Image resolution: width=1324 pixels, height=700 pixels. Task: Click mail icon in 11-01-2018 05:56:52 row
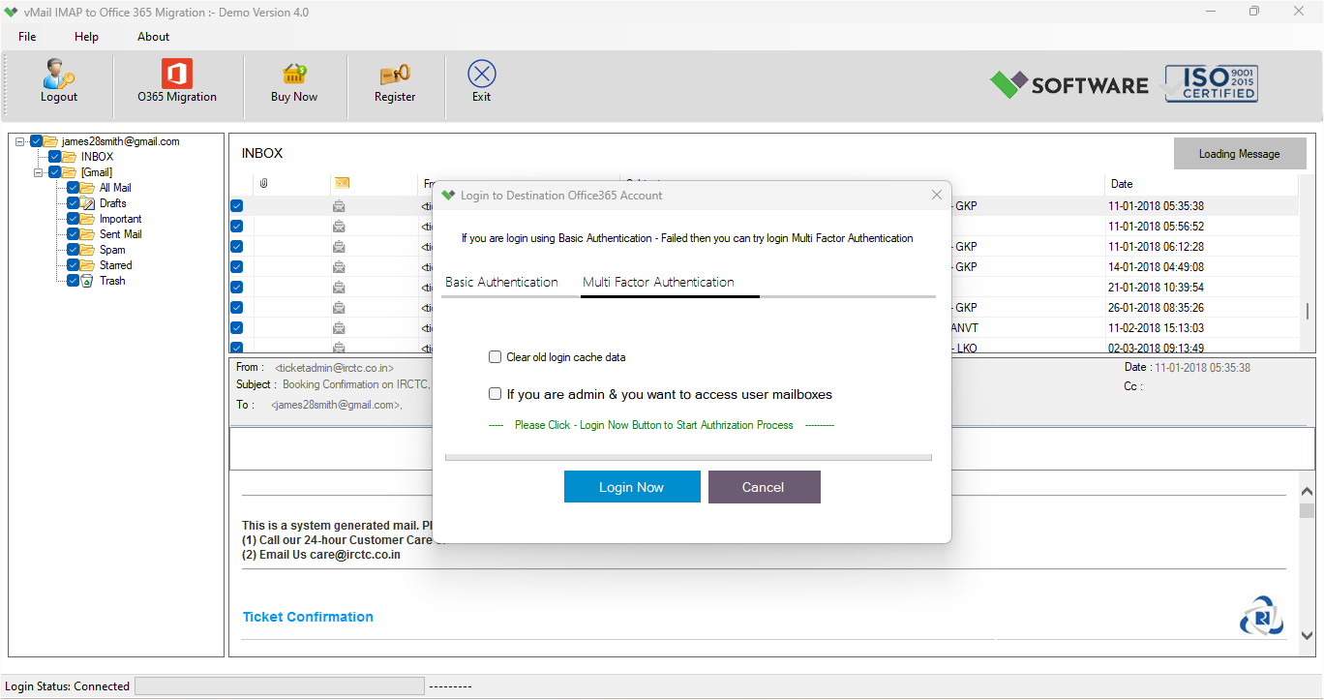click(x=340, y=227)
